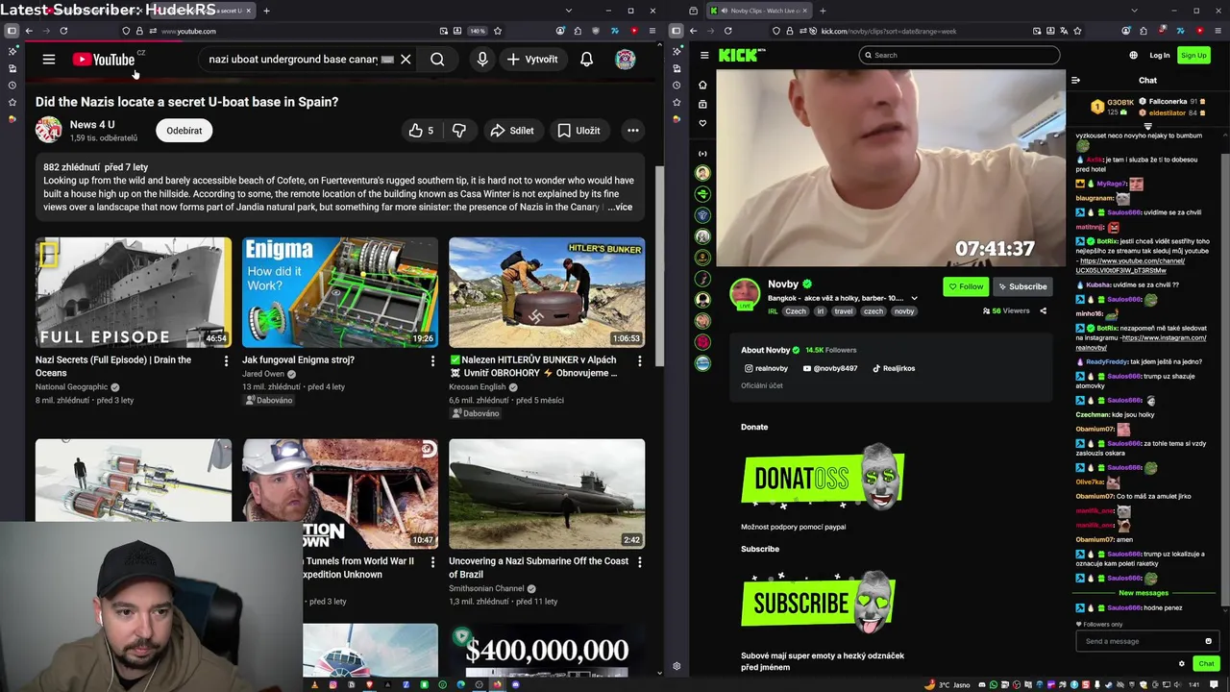Expand the chat leaderboard arrow
The image size is (1230, 692).
coord(1147,127)
